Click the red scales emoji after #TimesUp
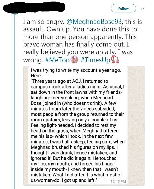The height and width of the screenshot is (189, 154). pyautogui.click(x=115, y=60)
